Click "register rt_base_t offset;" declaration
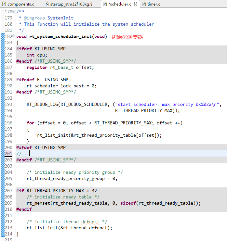This screenshot has width=227, height=241. tap(60, 68)
